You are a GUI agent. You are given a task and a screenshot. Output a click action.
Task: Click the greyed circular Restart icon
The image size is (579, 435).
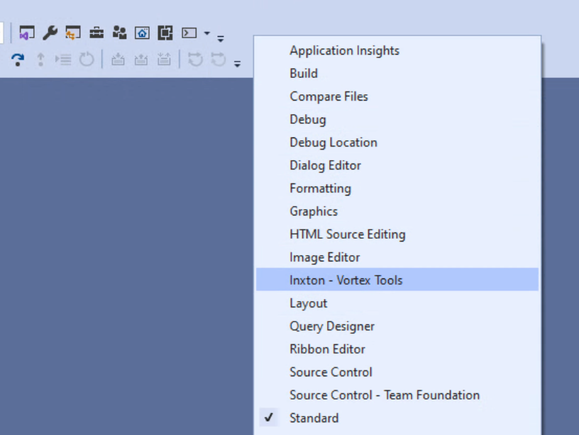pyautogui.click(x=87, y=60)
